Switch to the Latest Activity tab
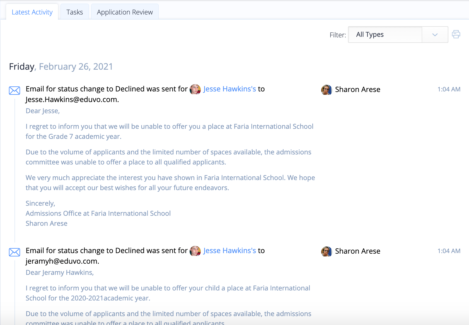 click(32, 12)
